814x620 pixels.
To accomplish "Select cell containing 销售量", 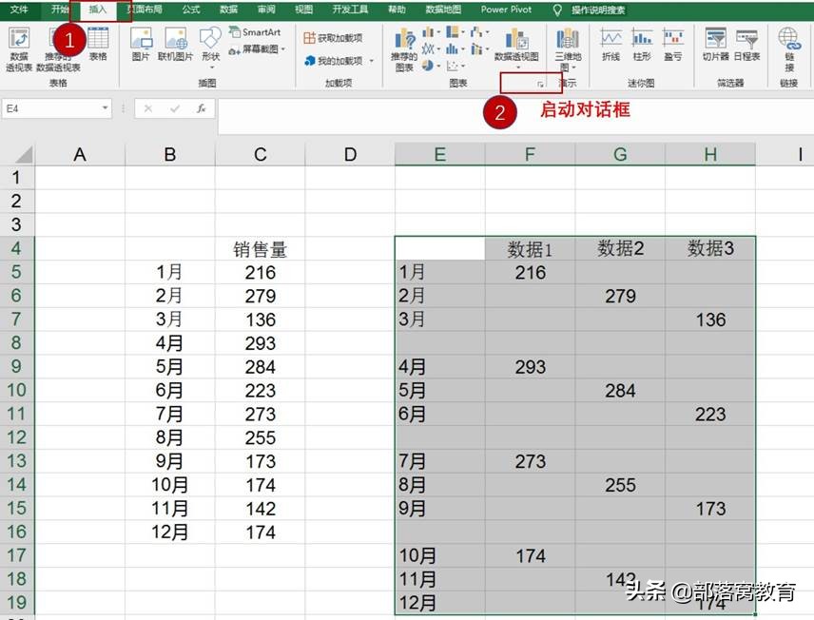I will click(x=261, y=249).
